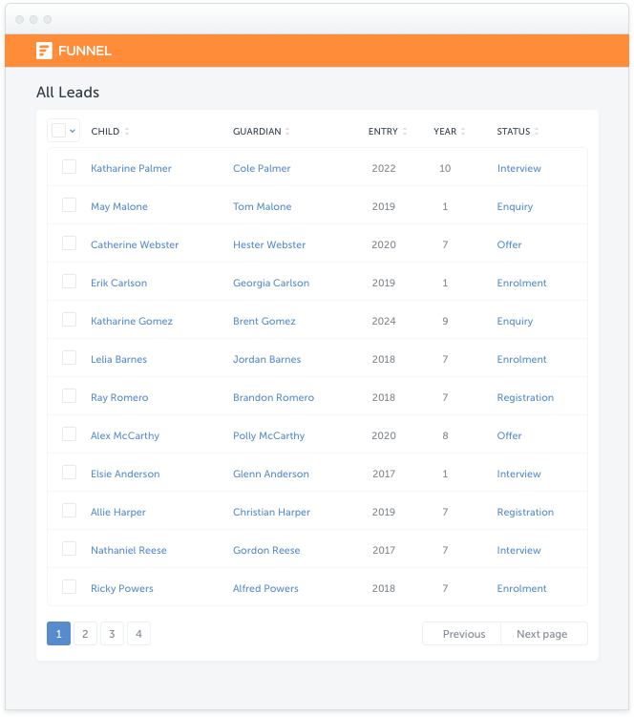The width and height of the screenshot is (634, 717).
Task: Open guardian Brent Gomez
Action: [x=264, y=321]
